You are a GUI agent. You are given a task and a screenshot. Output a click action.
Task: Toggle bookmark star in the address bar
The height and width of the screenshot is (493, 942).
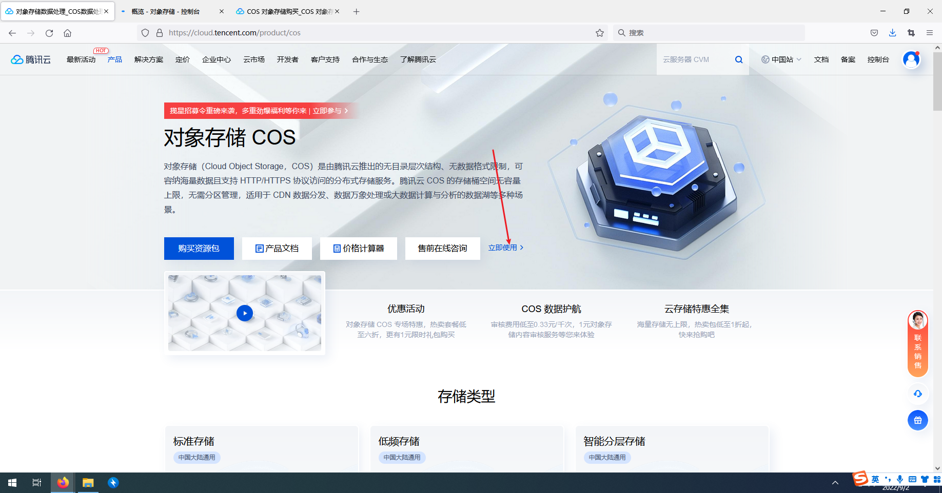coord(599,32)
